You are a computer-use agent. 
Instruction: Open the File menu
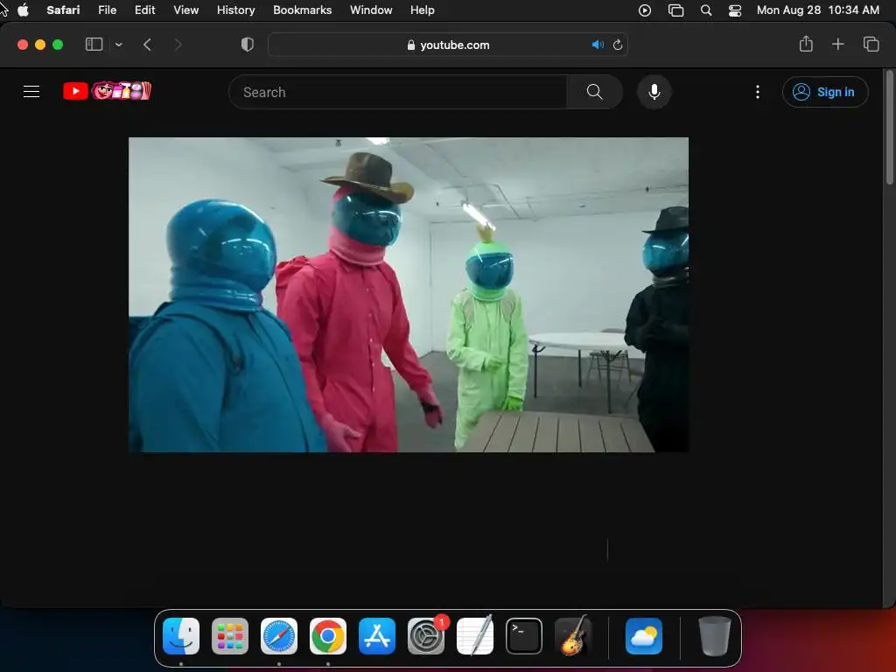coord(107,10)
